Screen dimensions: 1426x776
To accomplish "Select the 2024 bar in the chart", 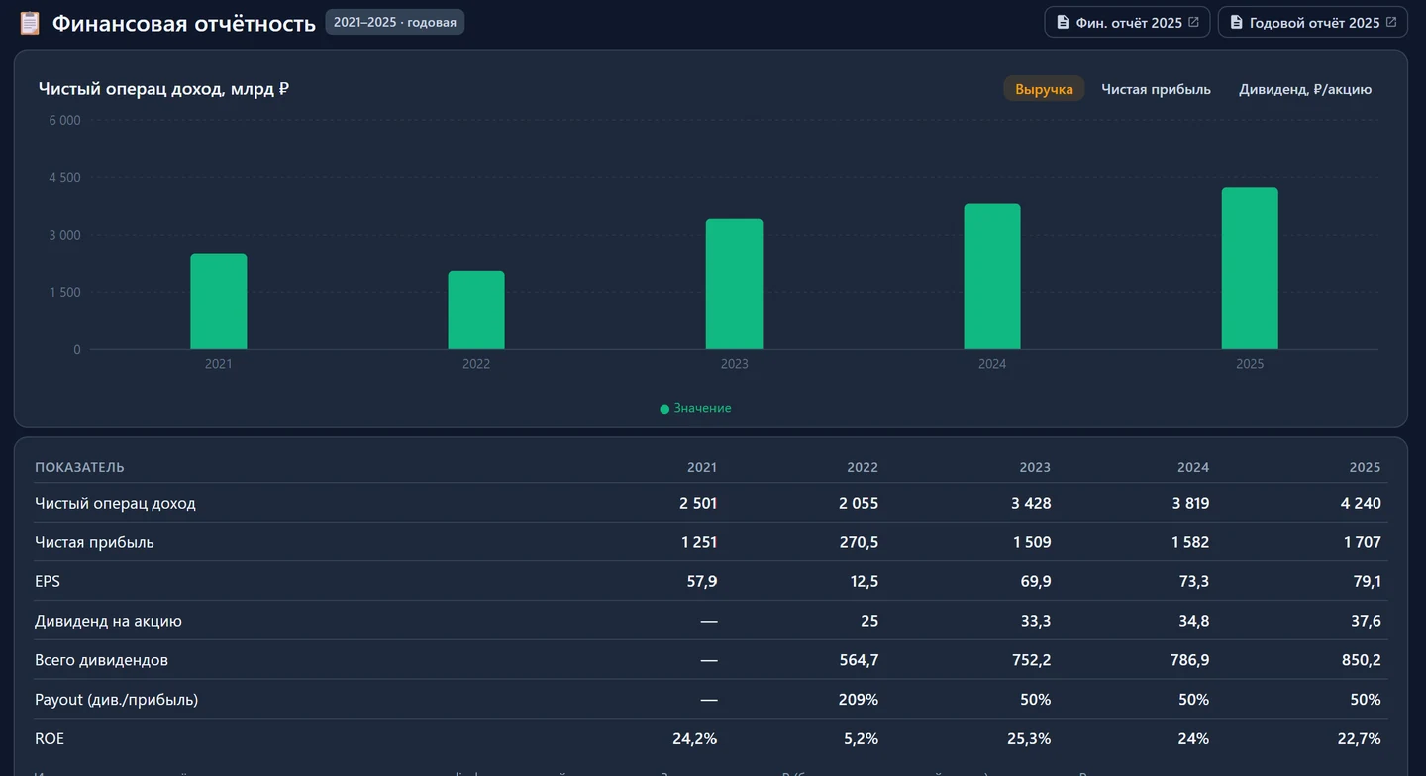I will 992,276.
